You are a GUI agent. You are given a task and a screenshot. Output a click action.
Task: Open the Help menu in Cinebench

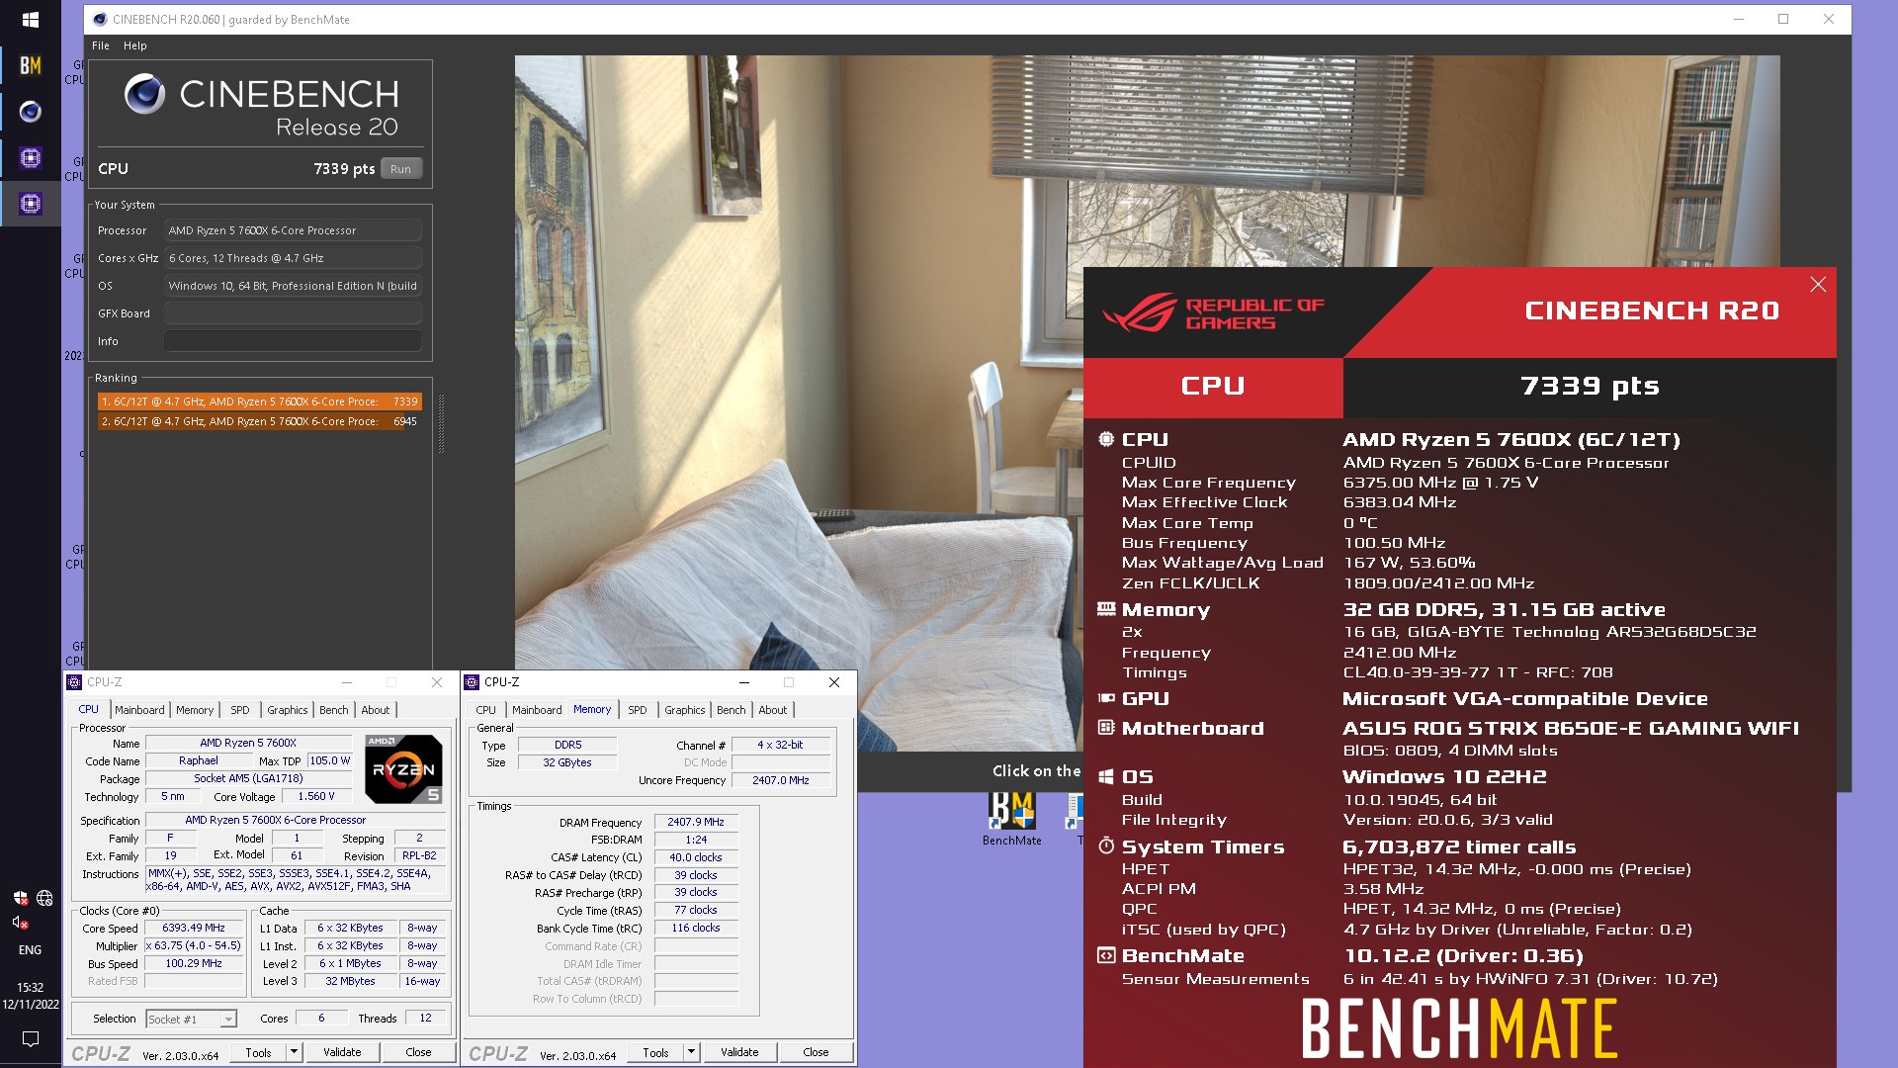(135, 45)
